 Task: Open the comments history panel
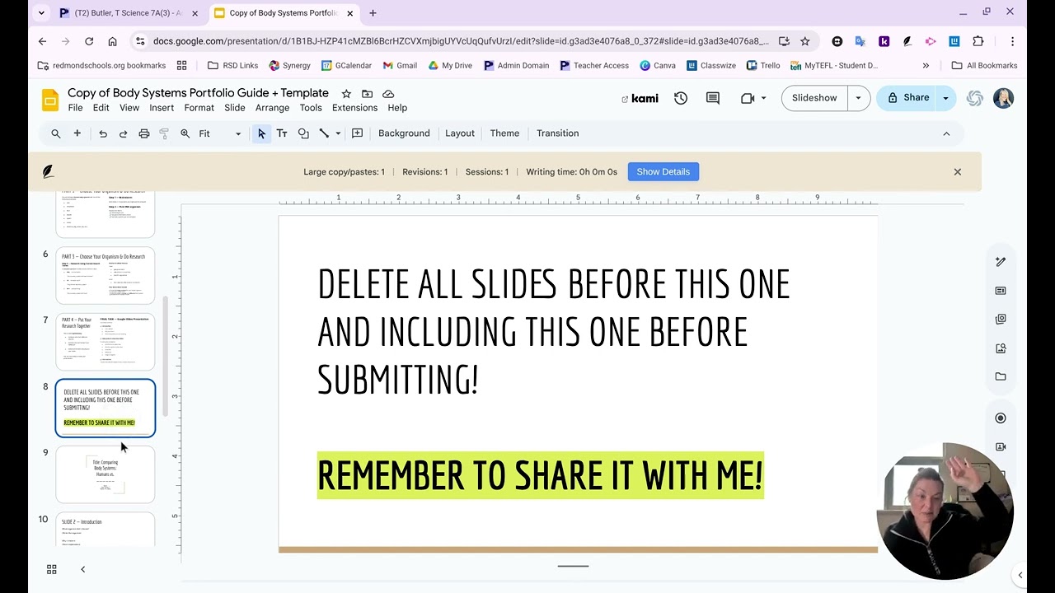point(713,98)
